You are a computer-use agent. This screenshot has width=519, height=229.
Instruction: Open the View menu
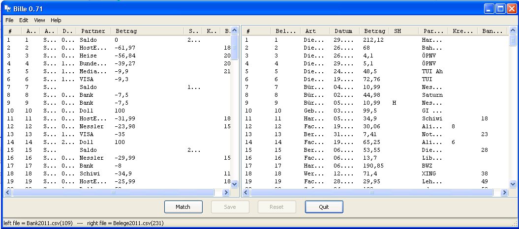coord(39,20)
